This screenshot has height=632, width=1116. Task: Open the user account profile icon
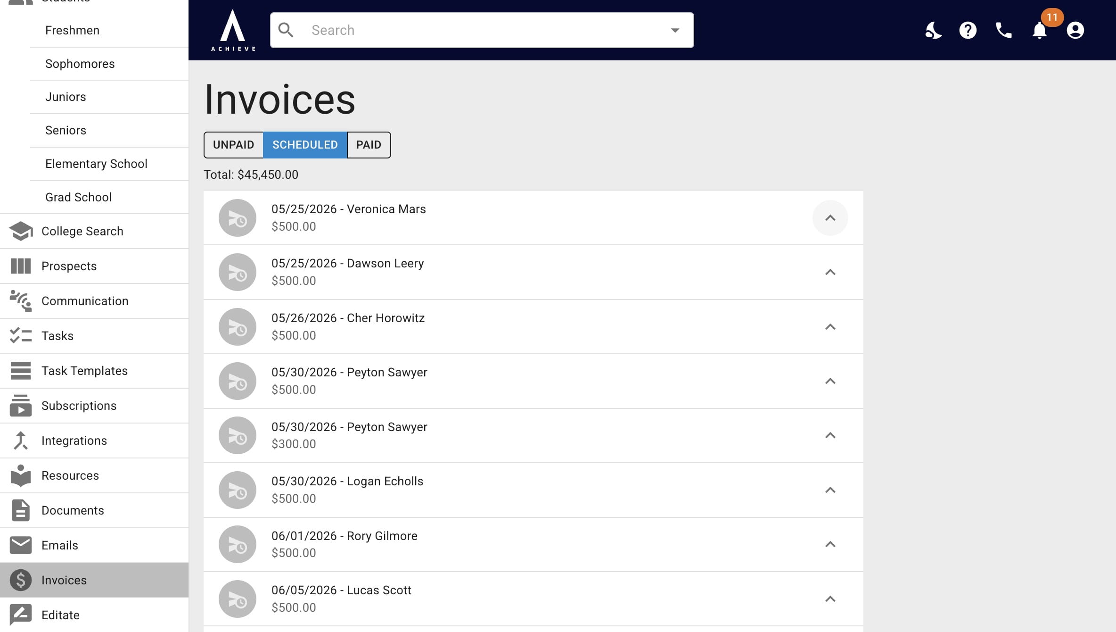pyautogui.click(x=1075, y=30)
